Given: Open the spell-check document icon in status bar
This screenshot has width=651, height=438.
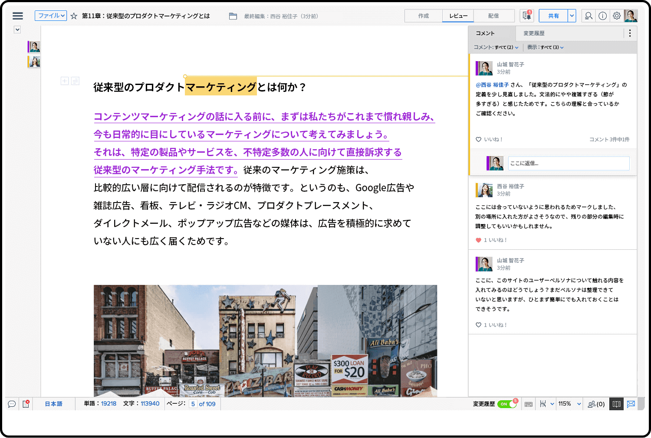Looking at the screenshot, I should (x=26, y=404).
